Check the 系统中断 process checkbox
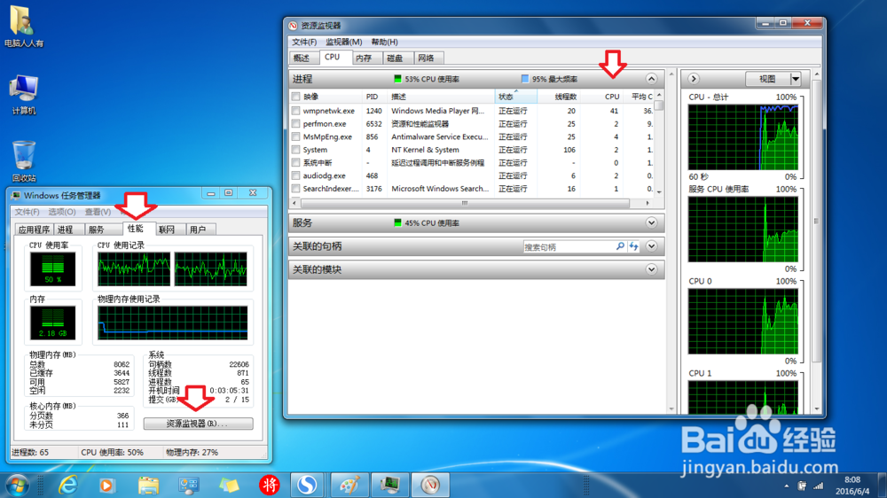This screenshot has width=887, height=498. click(x=296, y=163)
